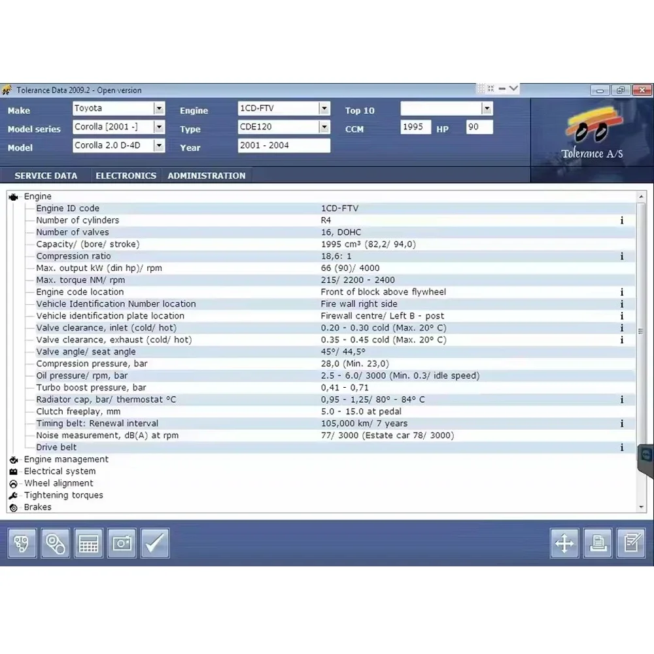Print the current data sheet

(598, 543)
